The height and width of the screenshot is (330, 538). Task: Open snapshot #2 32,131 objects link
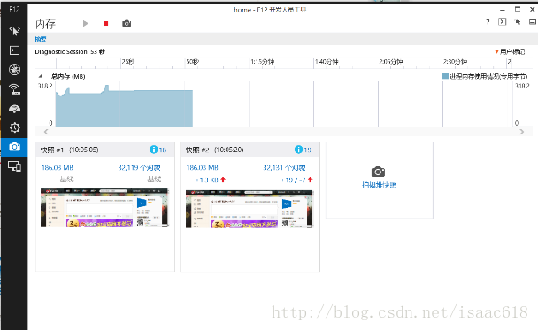(284, 168)
